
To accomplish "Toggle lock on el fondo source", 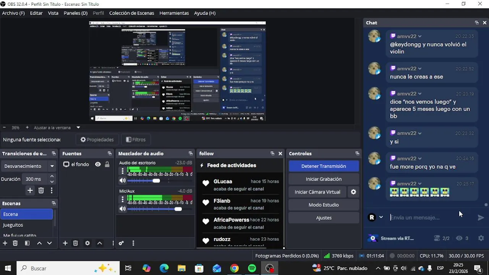I will coord(107,164).
